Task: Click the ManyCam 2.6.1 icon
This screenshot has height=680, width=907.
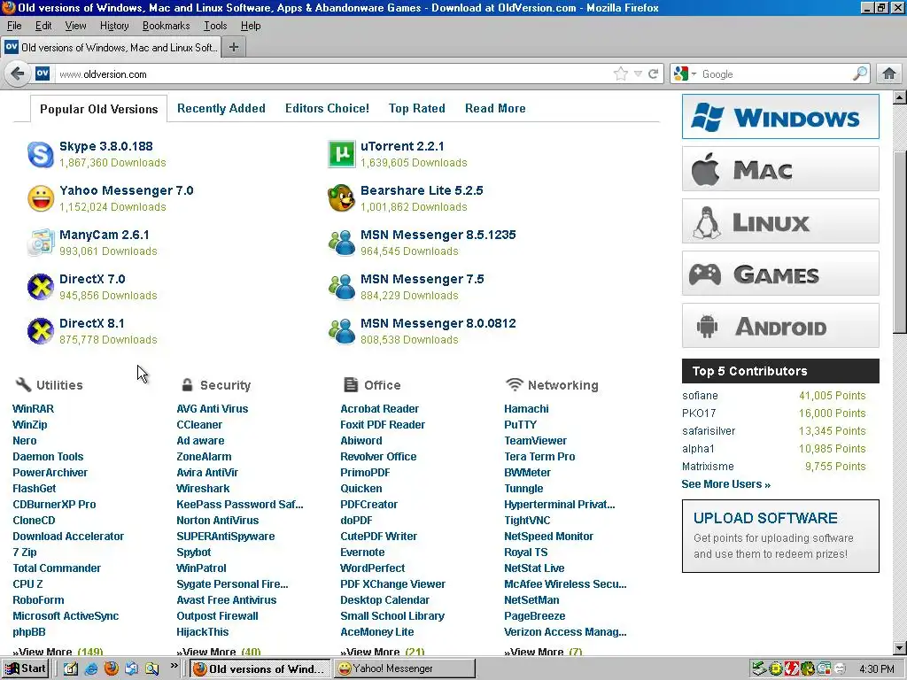Action: [41, 243]
